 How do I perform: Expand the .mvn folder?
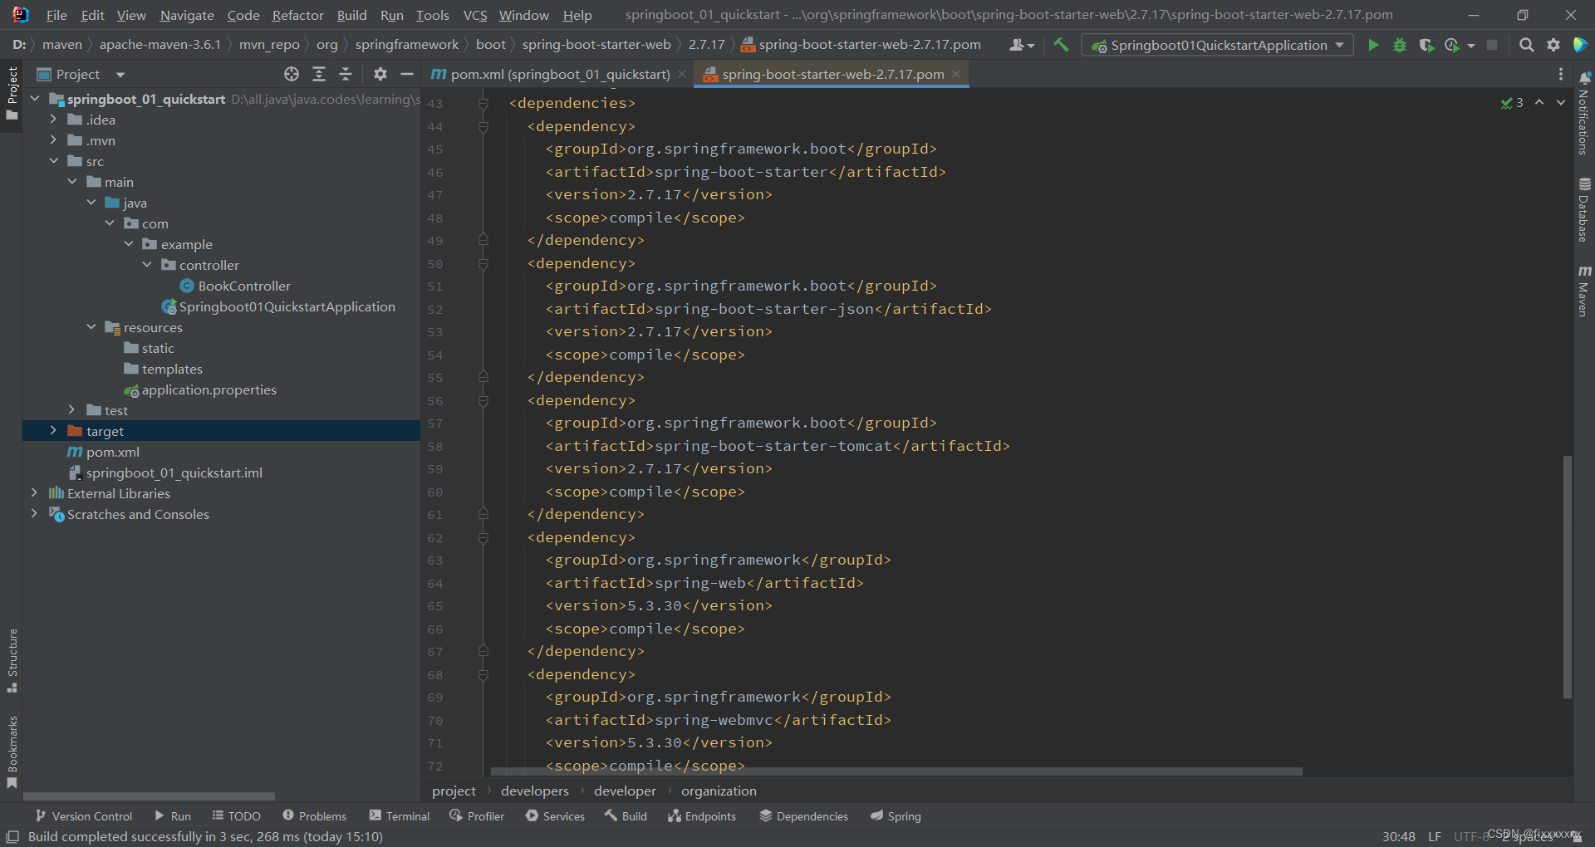53,140
